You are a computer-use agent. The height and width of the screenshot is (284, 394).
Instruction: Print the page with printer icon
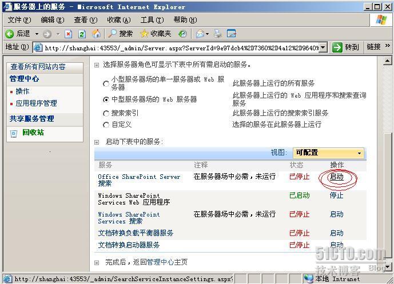click(x=218, y=34)
